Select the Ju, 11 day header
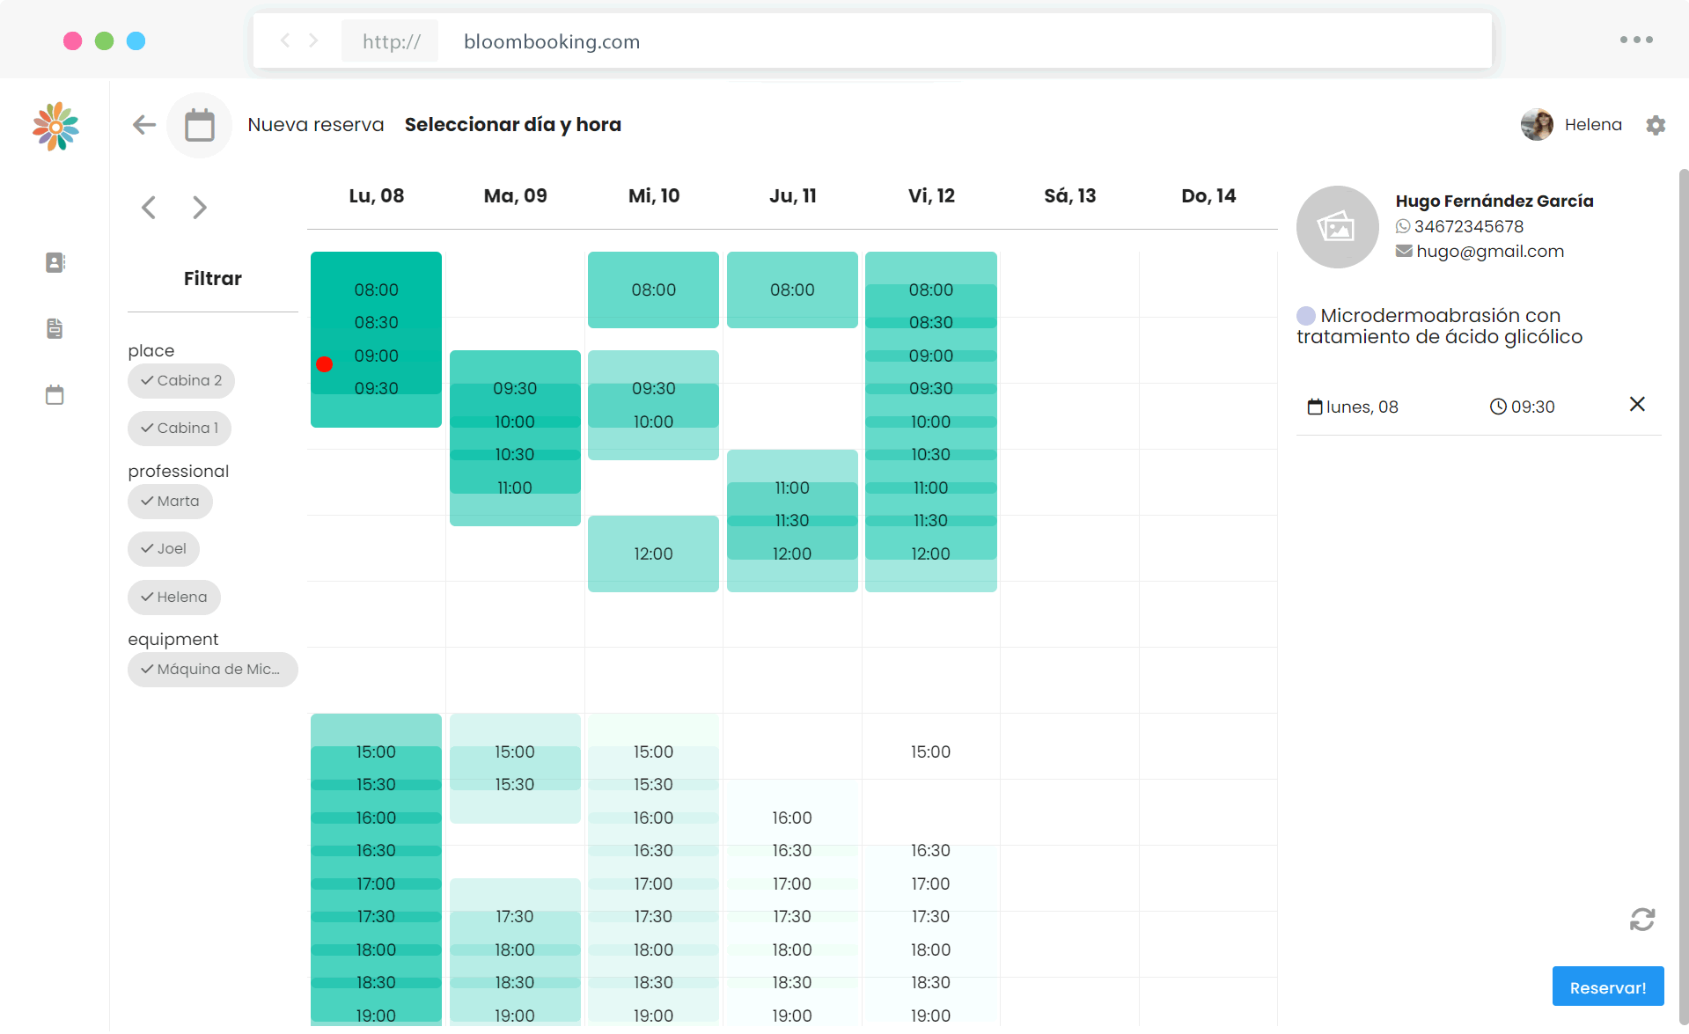Image resolution: width=1689 pixels, height=1034 pixels. pos(793,195)
